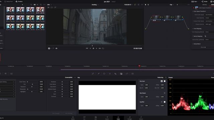Open the Clip mode dropdown in node editor
Image resolution: width=214 pixels, height=120 pixels.
(172, 5)
